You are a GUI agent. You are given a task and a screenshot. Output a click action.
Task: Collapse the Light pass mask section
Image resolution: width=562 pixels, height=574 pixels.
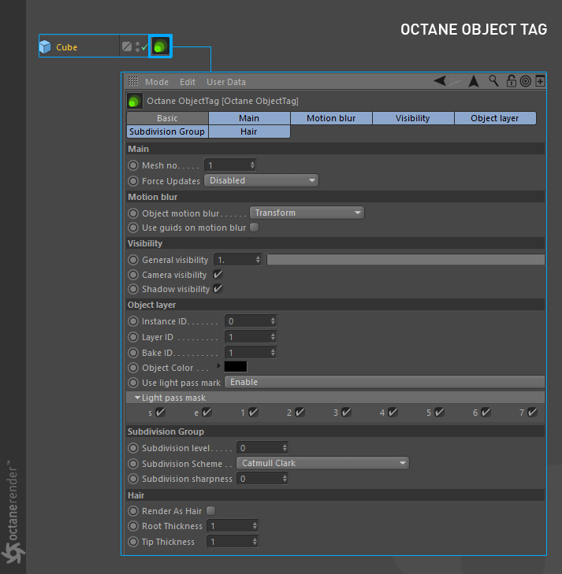click(137, 398)
